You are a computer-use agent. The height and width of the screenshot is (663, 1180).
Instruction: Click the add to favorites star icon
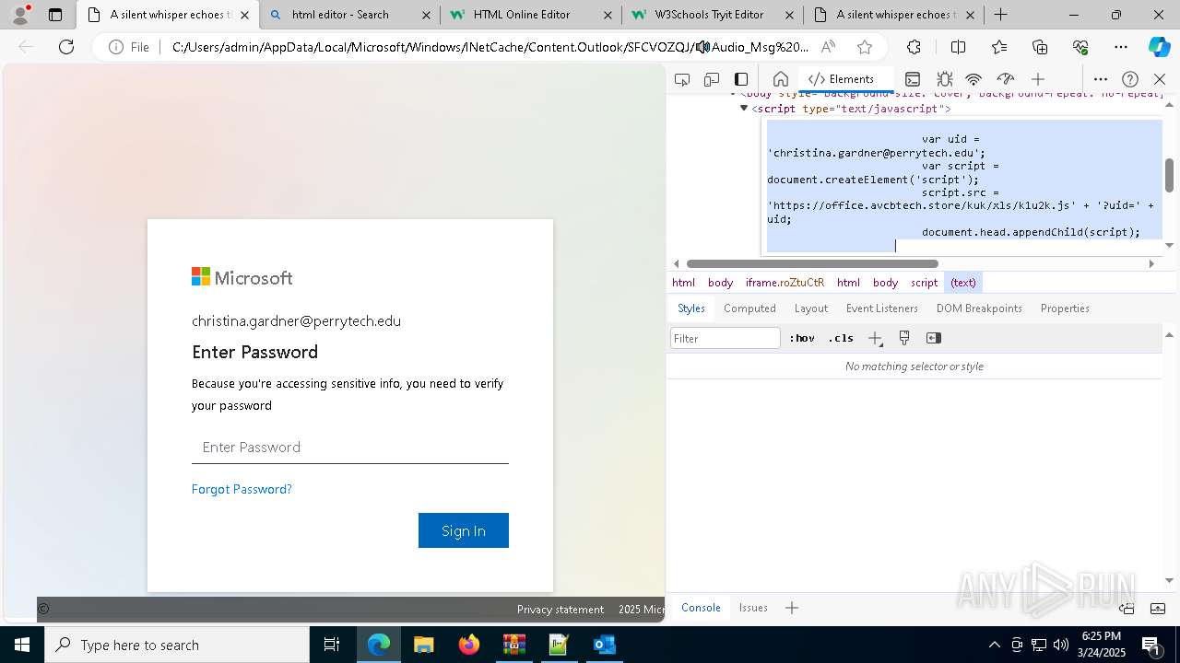pos(864,47)
